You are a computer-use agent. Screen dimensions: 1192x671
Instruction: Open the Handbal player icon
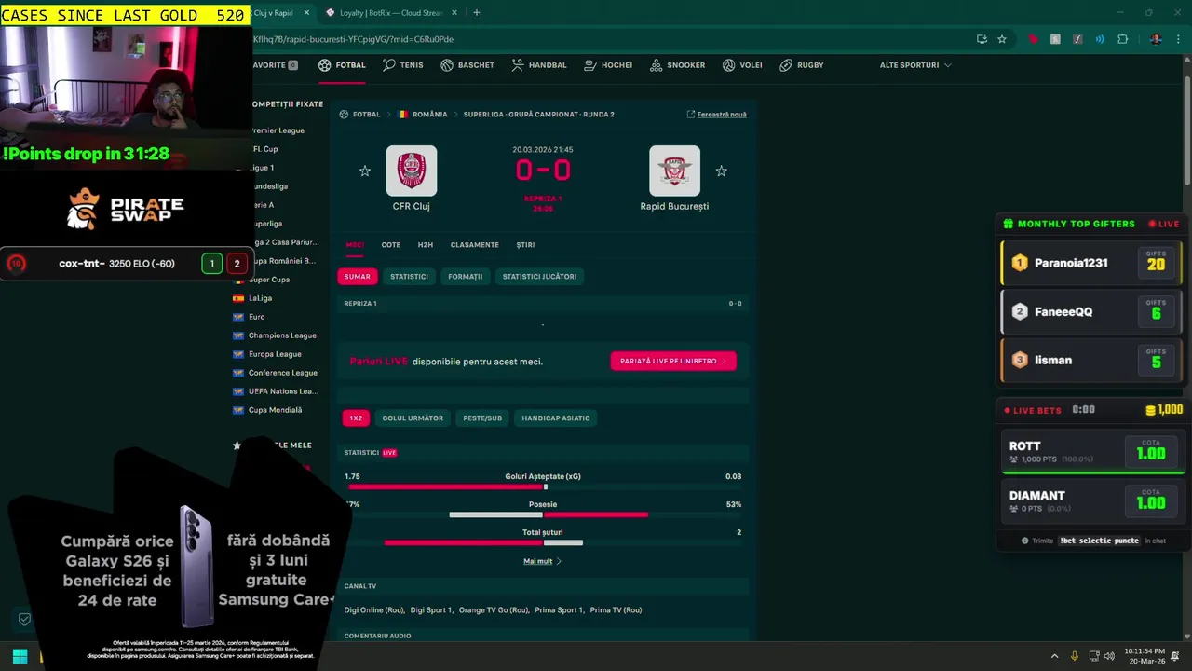[517, 65]
